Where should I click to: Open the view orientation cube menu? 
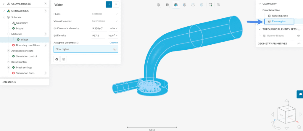click(x=159, y=5)
